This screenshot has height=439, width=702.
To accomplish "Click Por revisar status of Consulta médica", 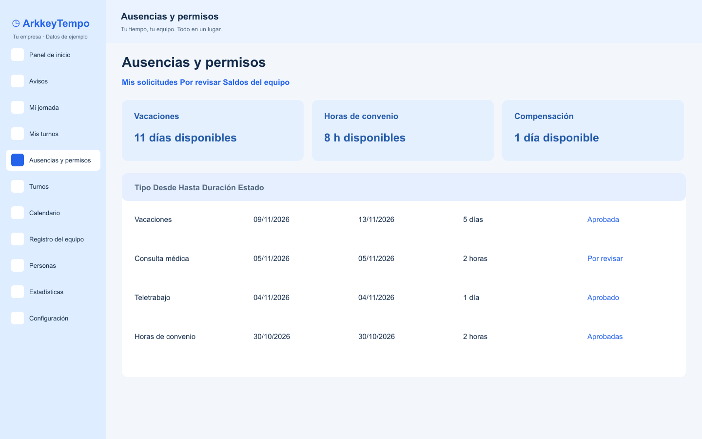I will (605, 259).
